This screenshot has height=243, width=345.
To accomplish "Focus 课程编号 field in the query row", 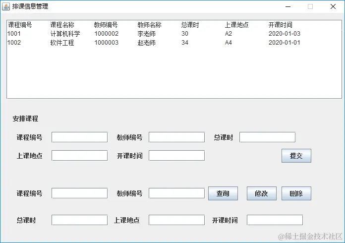I will tap(80, 193).
